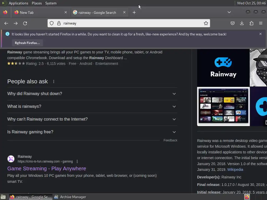Open the Rainway logo image thumbnail
This screenshot has width=267, height=200.
click(x=223, y=68)
